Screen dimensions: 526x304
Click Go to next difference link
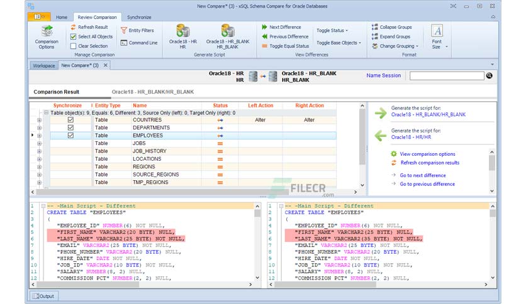pyautogui.click(x=423, y=175)
